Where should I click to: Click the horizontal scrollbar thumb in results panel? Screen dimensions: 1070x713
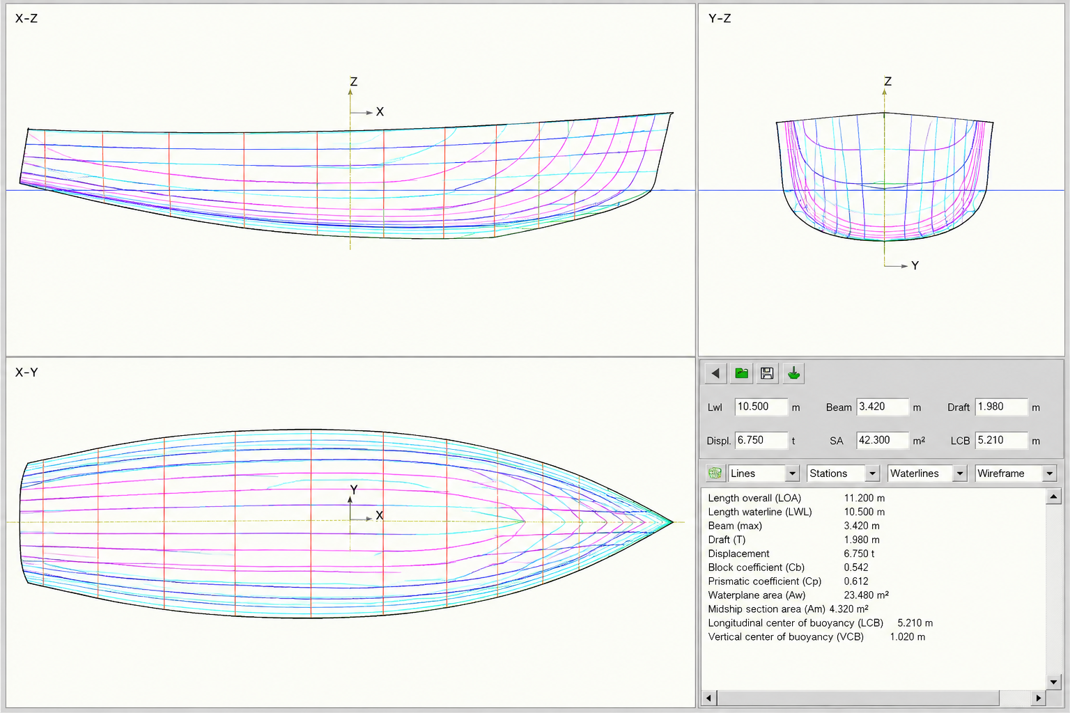point(858,698)
